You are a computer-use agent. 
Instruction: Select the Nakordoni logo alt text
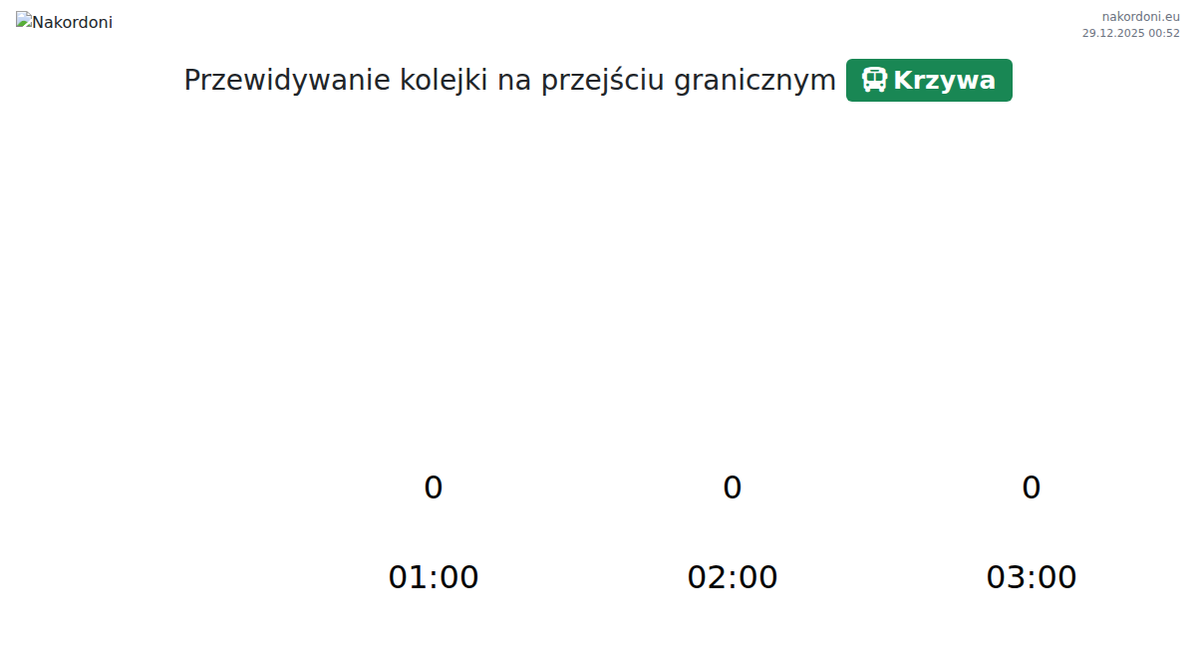click(73, 22)
